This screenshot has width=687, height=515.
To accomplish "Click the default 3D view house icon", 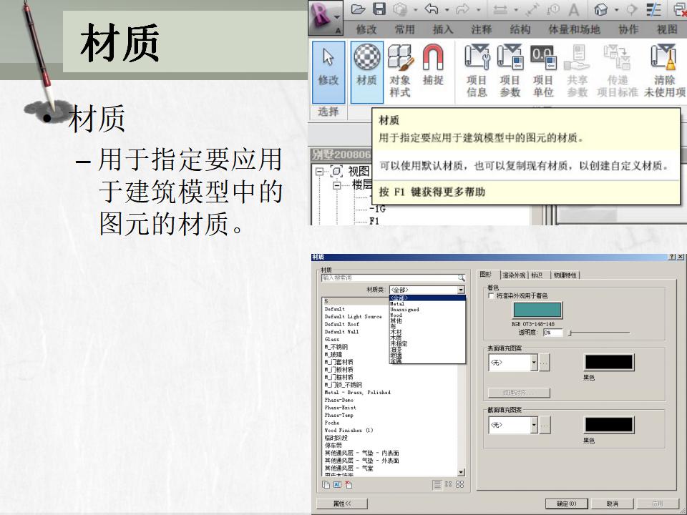I will tap(600, 9).
